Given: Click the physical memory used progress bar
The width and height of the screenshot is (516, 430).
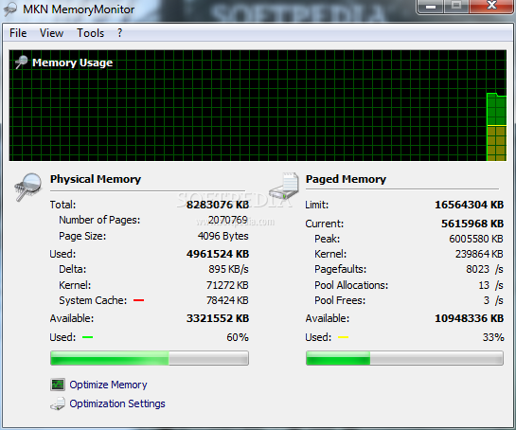Looking at the screenshot, I should pyautogui.click(x=150, y=358).
